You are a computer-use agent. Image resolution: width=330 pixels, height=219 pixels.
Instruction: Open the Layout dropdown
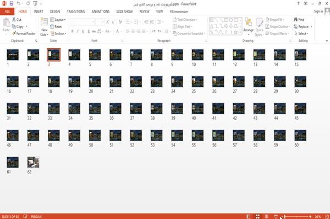click(x=58, y=20)
